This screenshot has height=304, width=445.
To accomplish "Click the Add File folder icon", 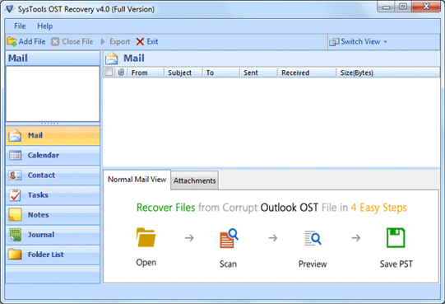I will point(12,41).
